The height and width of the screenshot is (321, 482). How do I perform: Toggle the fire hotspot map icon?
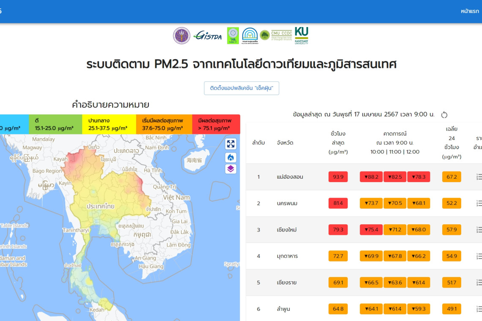[x=230, y=158]
